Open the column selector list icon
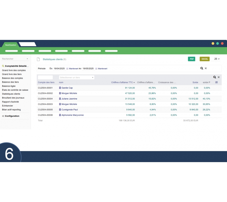Image resolution: width=227 pixels, height=202 pixels. click(216, 82)
